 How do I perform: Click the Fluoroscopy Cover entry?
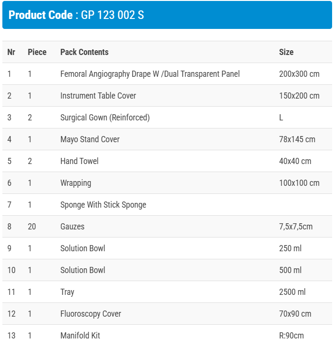pos(90,314)
